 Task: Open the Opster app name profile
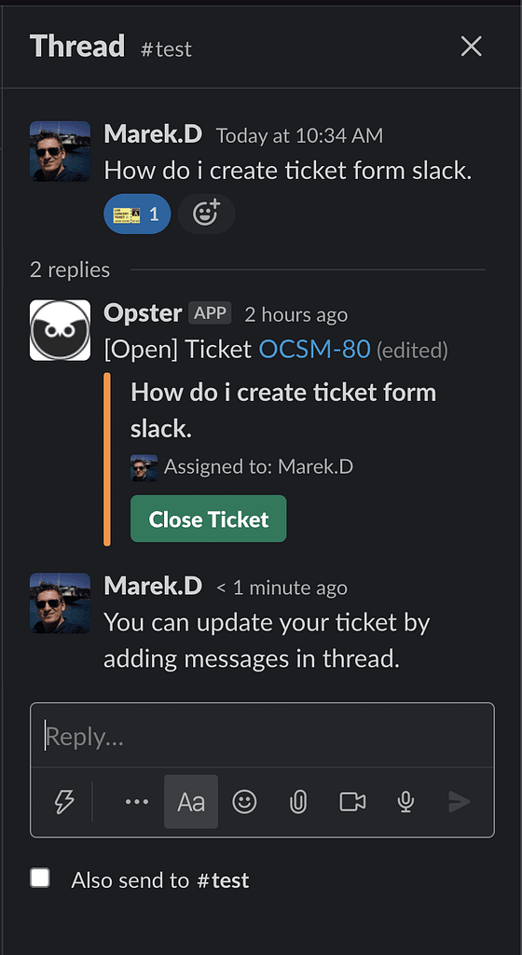click(143, 313)
